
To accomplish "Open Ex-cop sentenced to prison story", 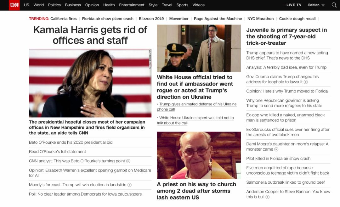I will point(285,118).
